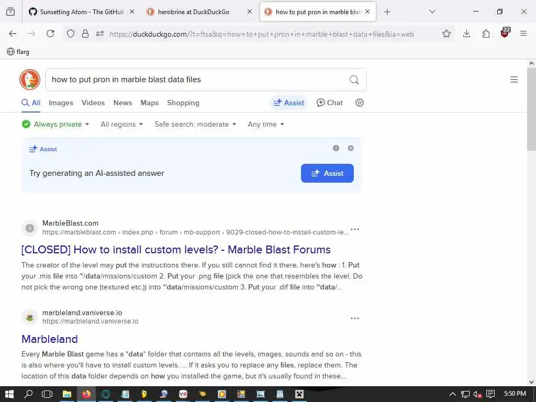Viewport: 536px width, 402px height.
Task: Expand the Always private dropdown
Action: point(55,124)
